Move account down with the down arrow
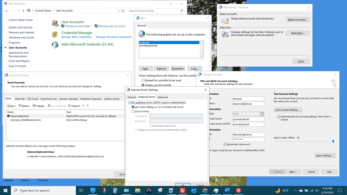This screenshot has width=347, height=195. [x=88, y=106]
